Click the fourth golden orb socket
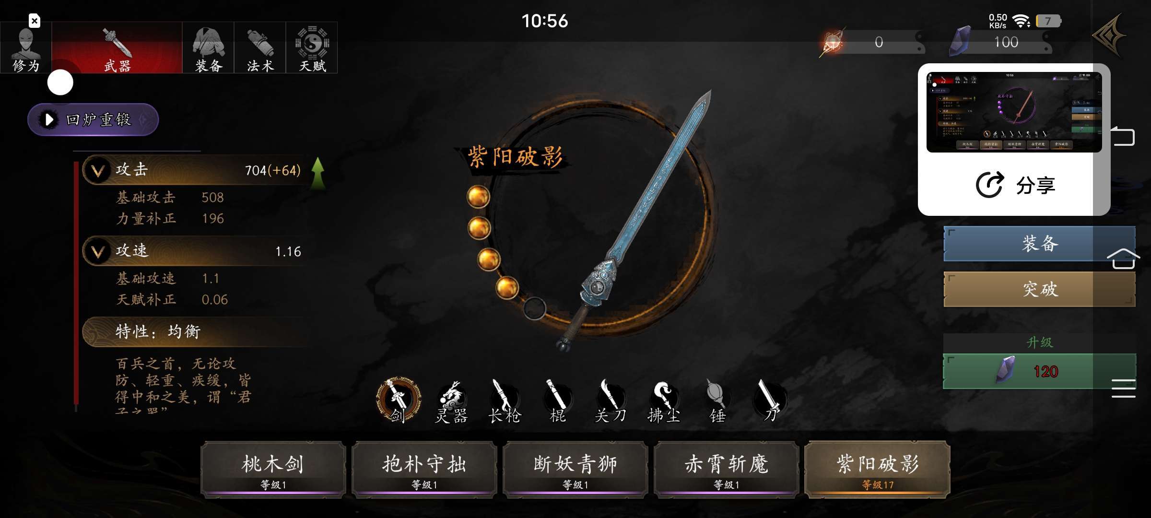Screen dimensions: 1151x518 [507, 288]
